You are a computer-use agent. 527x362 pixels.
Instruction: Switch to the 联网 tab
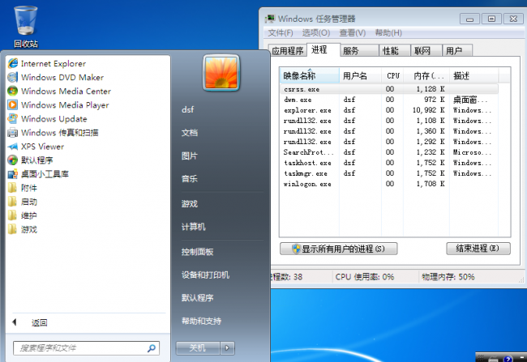(x=426, y=50)
